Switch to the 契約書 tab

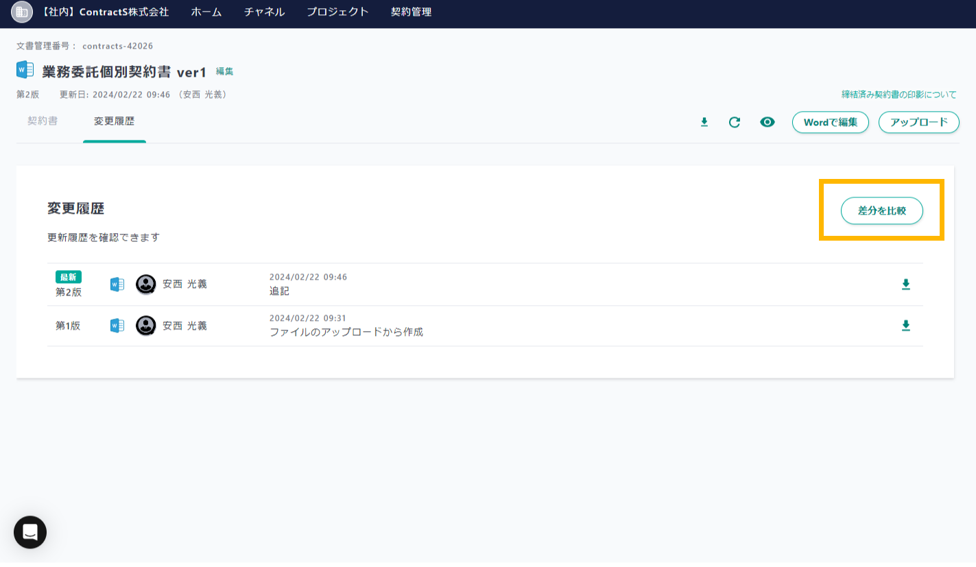(x=43, y=121)
